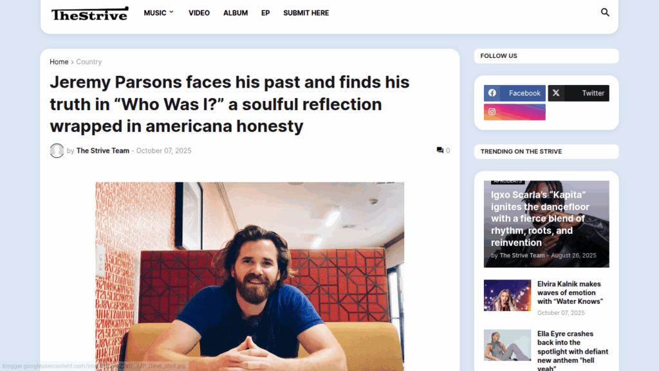Click the Home breadcrumb link

coord(59,62)
